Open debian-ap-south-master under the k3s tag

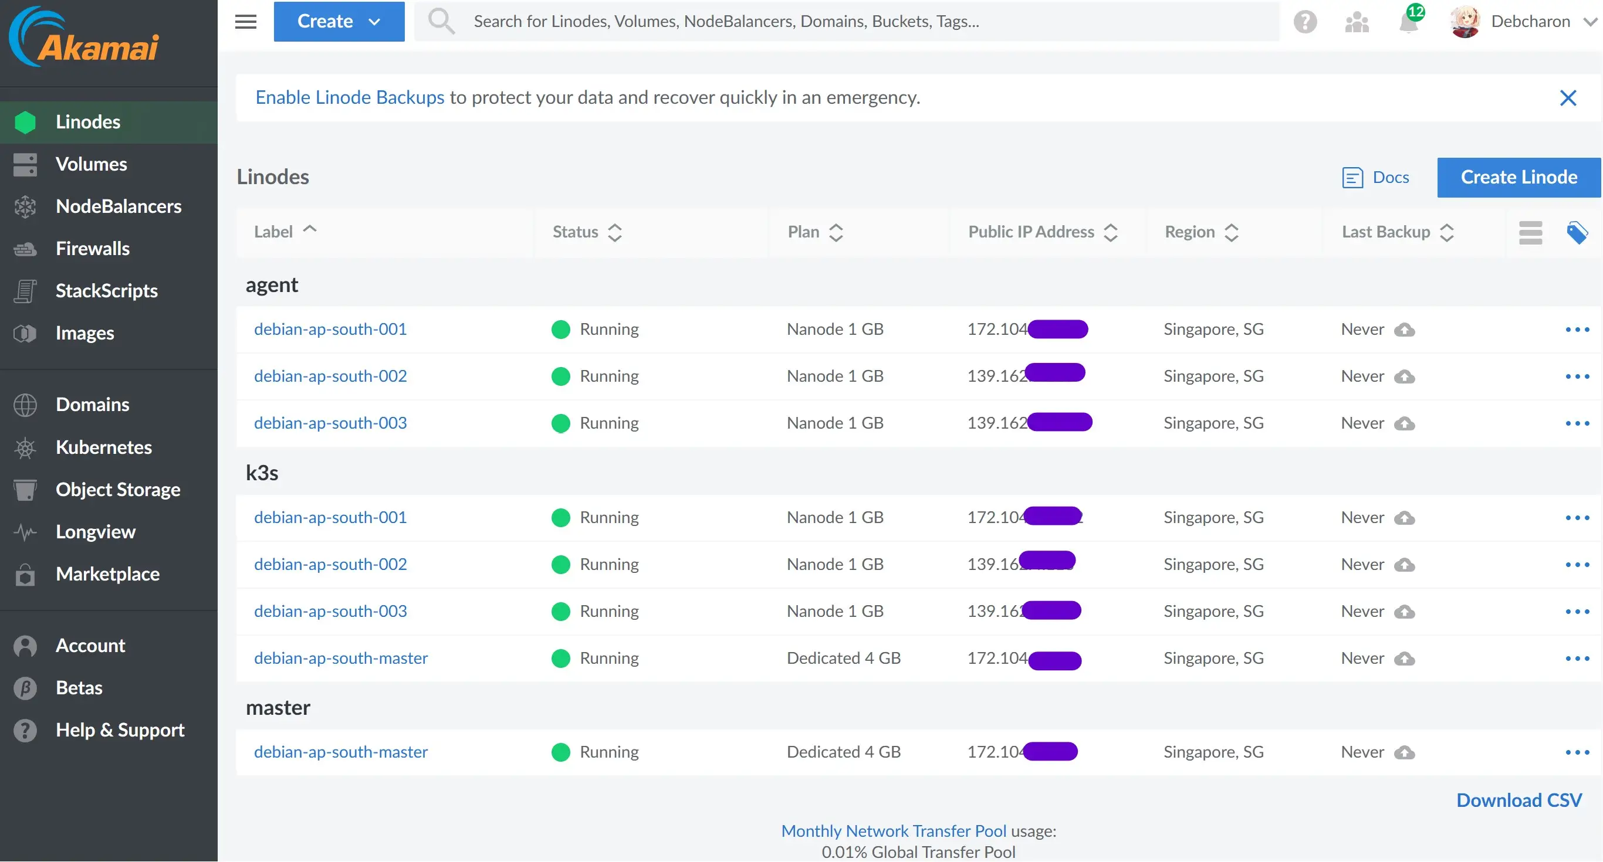tap(341, 658)
